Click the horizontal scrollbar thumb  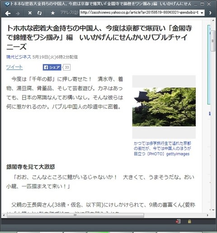75,215
